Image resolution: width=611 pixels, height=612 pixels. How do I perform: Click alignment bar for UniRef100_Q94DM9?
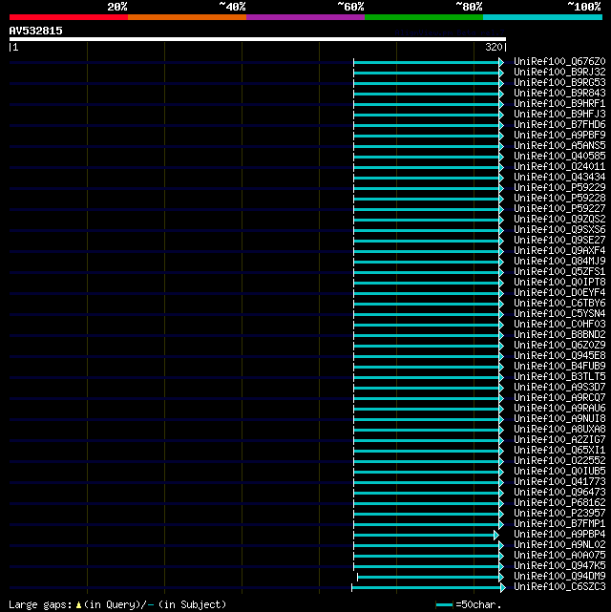pyautogui.click(x=431, y=578)
